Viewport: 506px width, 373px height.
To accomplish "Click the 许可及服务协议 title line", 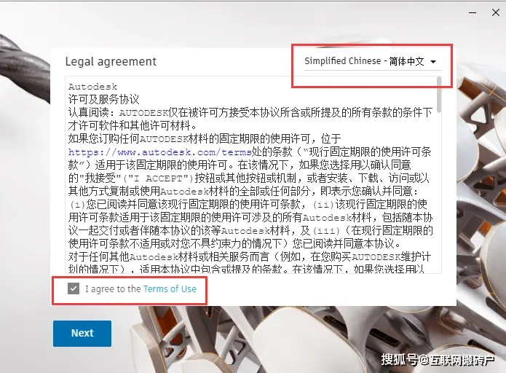I will tap(103, 99).
